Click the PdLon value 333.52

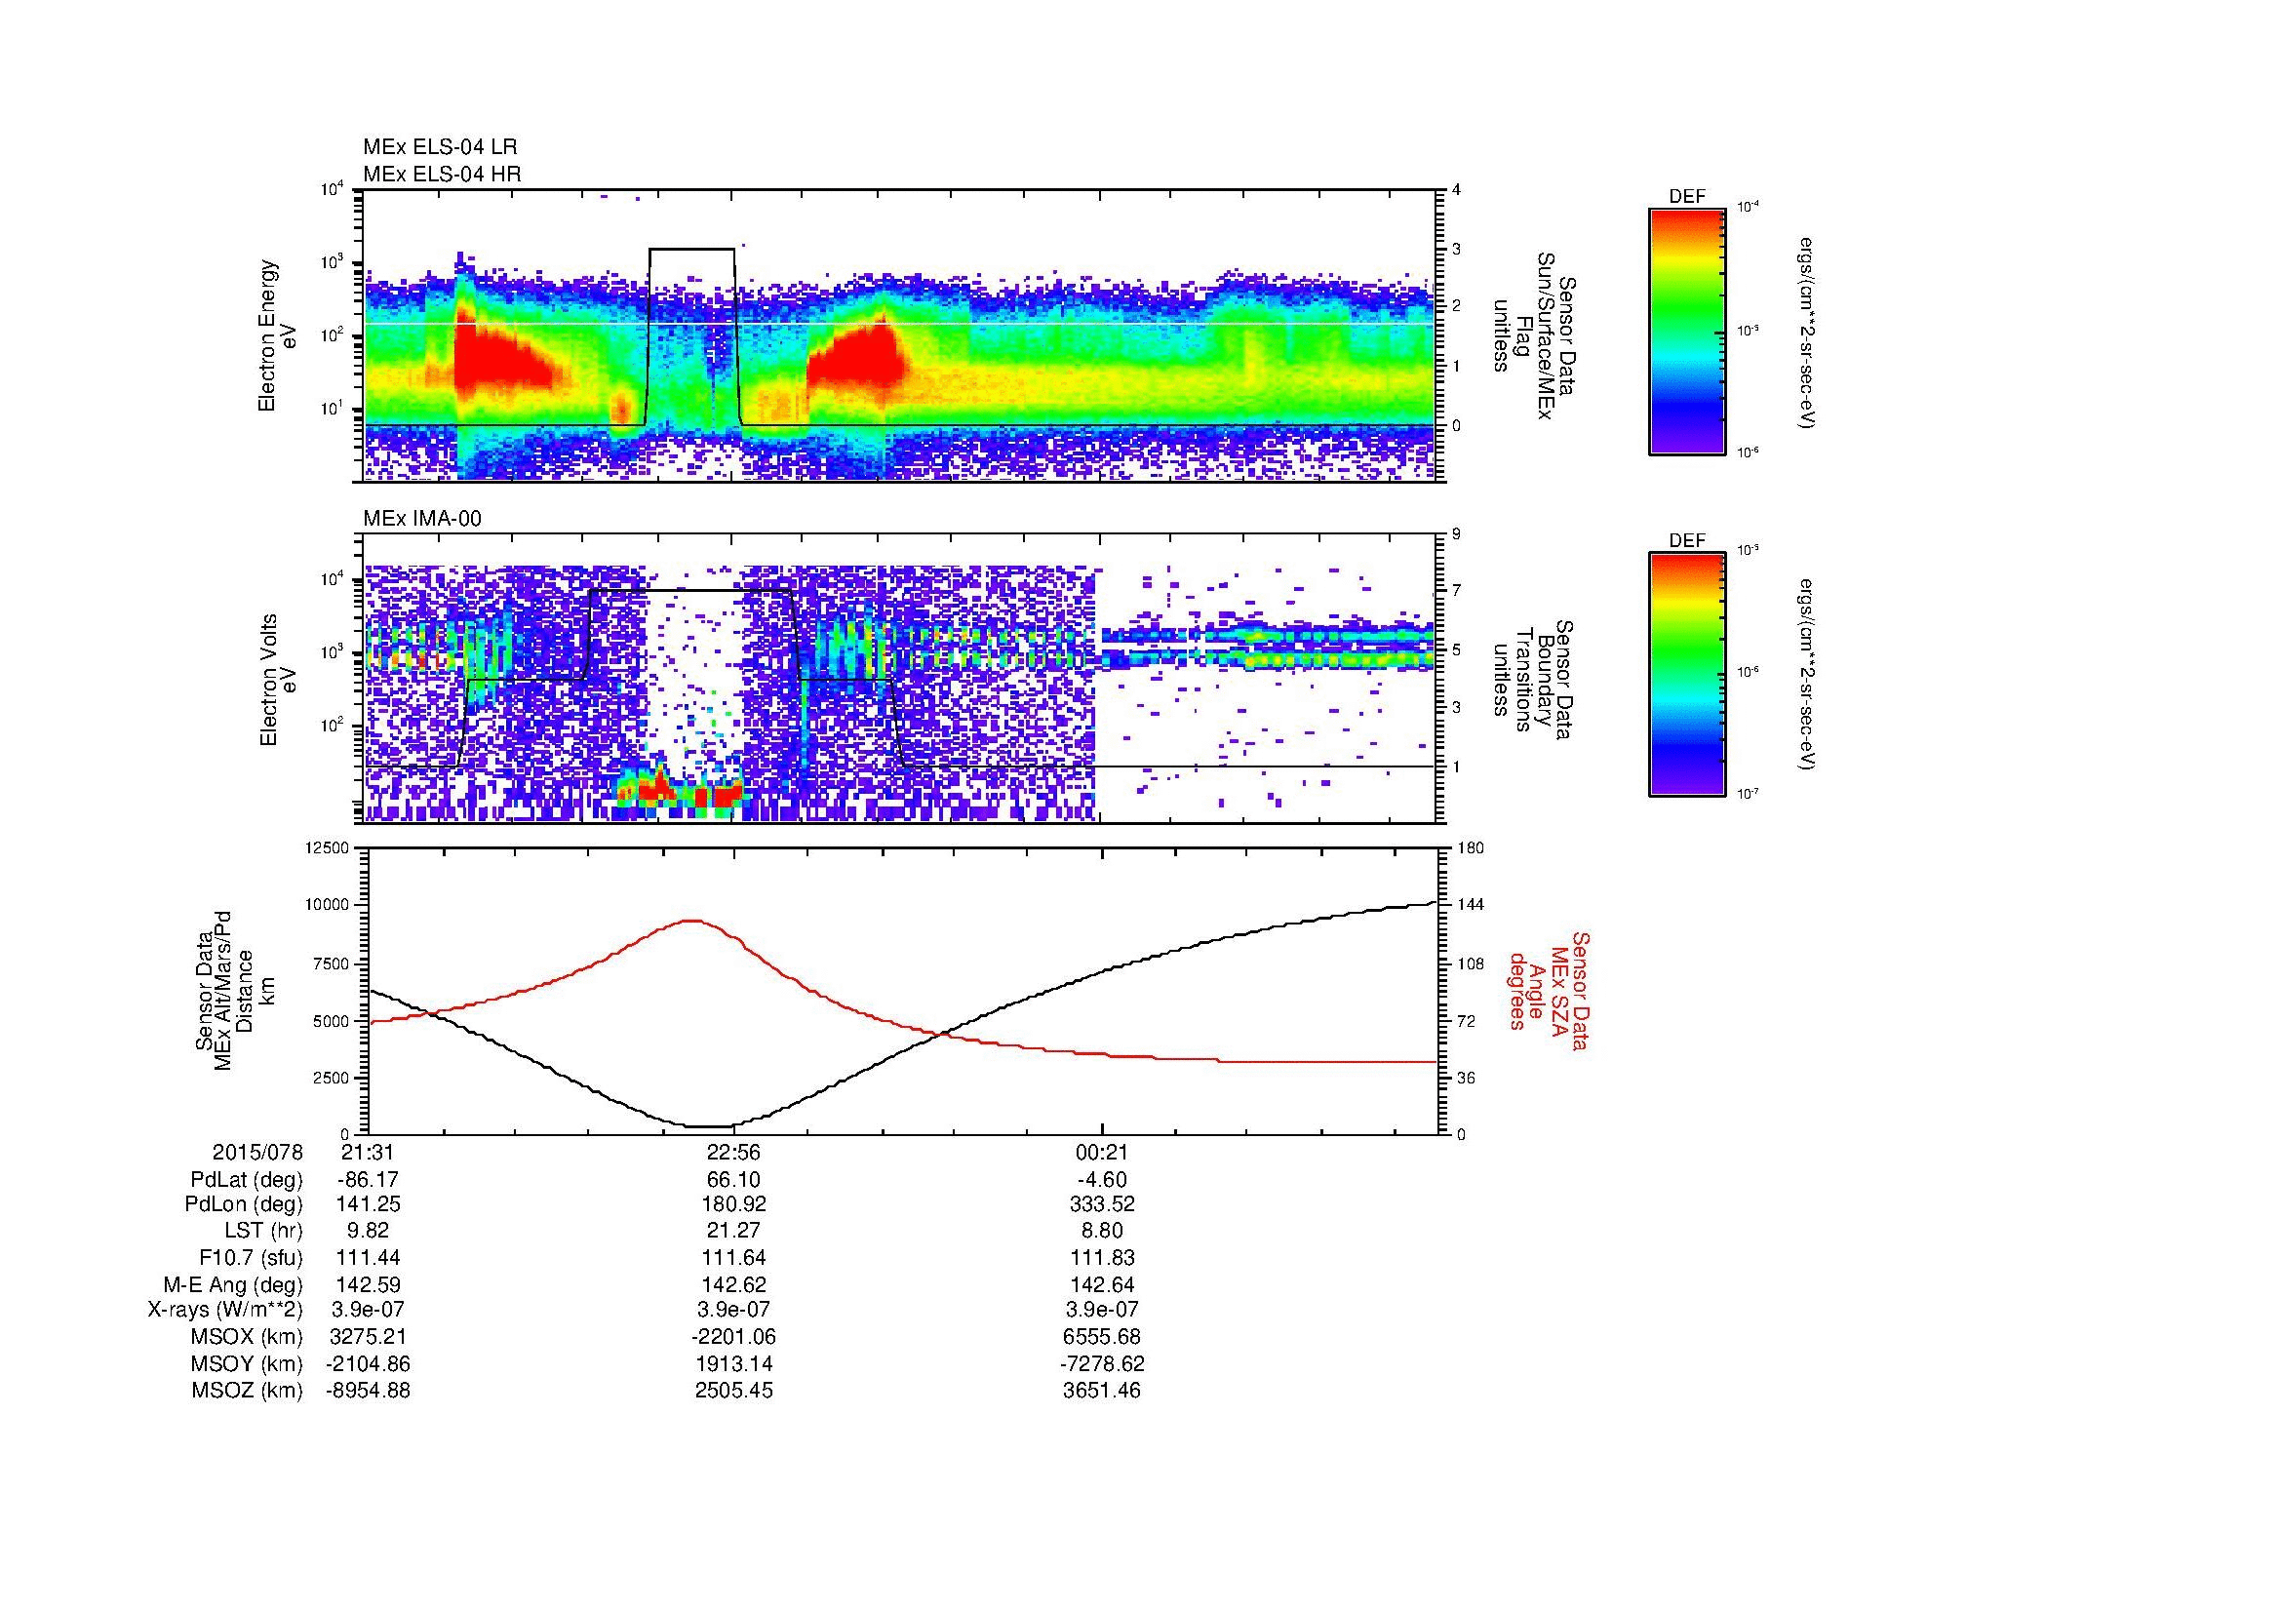[1103, 1204]
